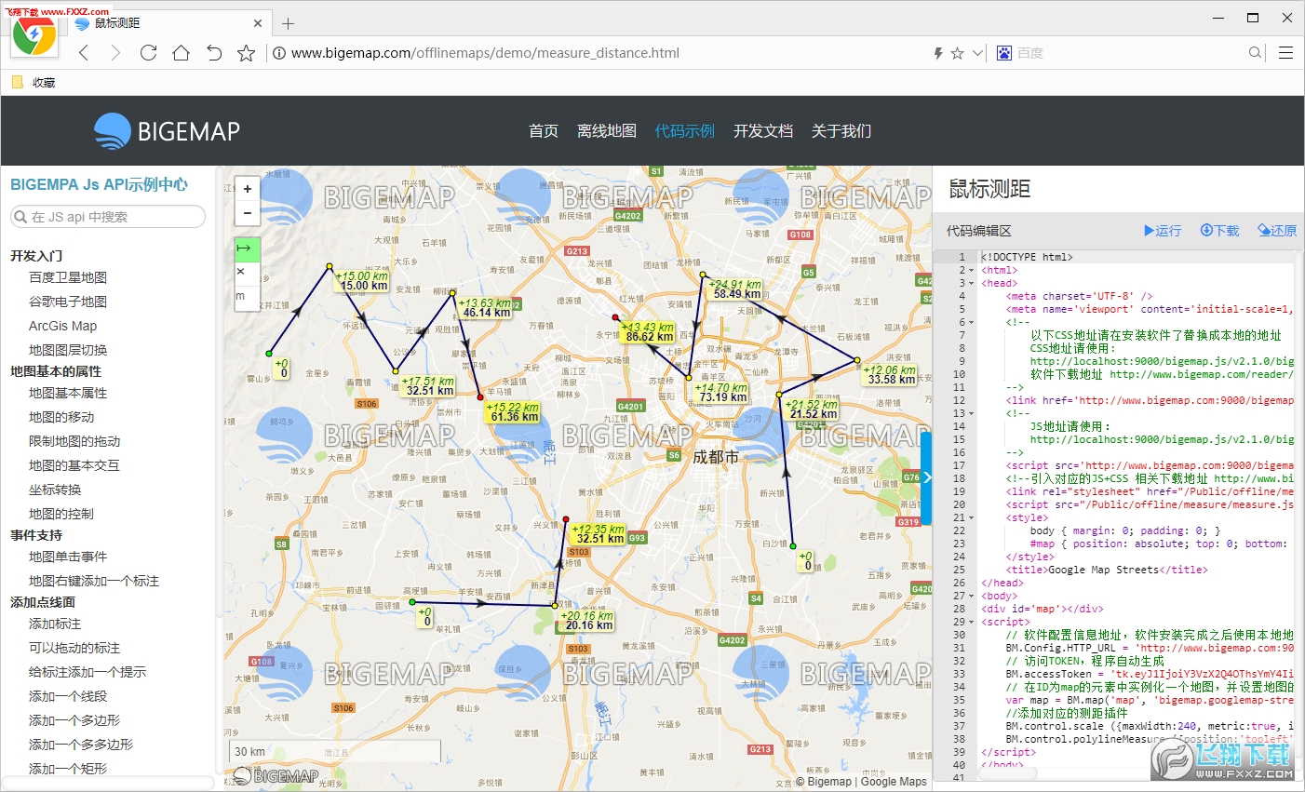The height and width of the screenshot is (792, 1305).
Task: Open a new browser tab
Action: [288, 23]
